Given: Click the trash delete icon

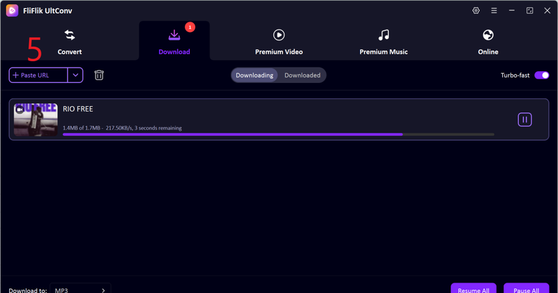Looking at the screenshot, I should pos(99,75).
